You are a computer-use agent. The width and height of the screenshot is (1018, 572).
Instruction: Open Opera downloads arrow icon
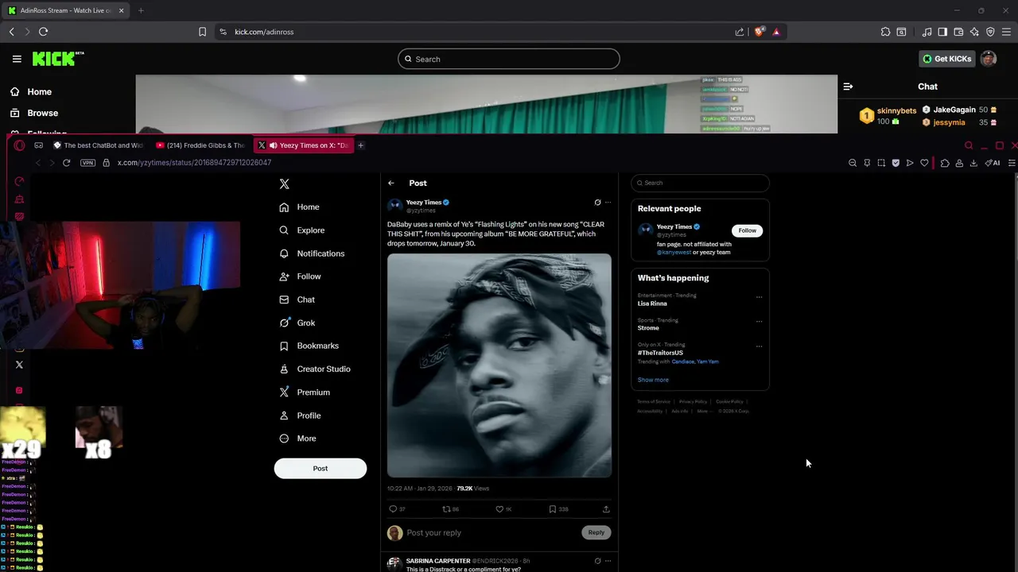[973, 163]
